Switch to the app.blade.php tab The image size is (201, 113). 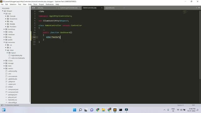click(110, 8)
